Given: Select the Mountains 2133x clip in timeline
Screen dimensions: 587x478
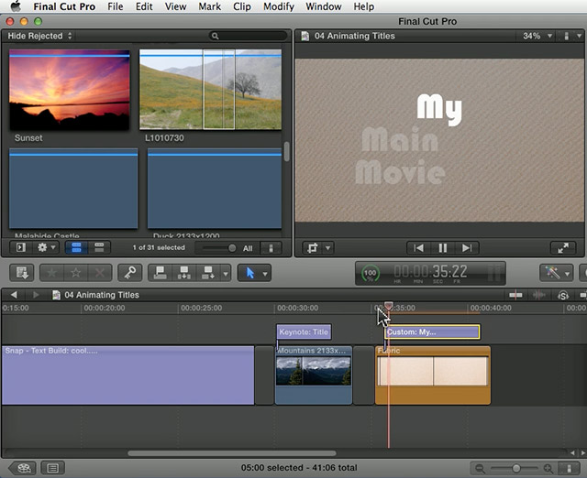Looking at the screenshot, I should [x=314, y=375].
